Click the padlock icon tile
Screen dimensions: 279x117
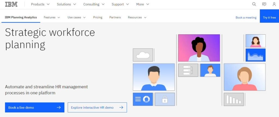(x=165, y=99)
